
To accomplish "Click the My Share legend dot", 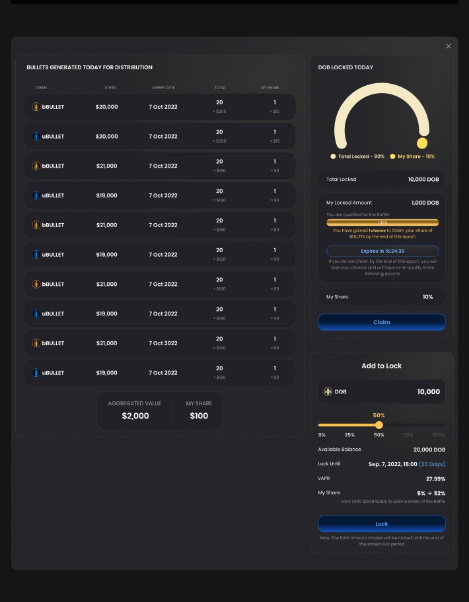I will [392, 157].
